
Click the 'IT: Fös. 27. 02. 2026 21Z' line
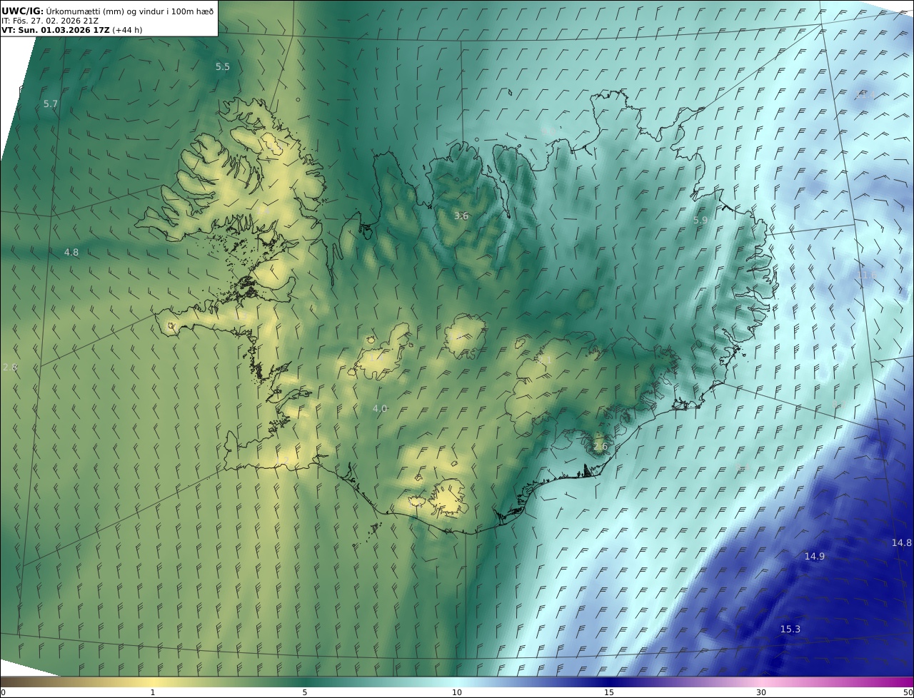click(49, 21)
